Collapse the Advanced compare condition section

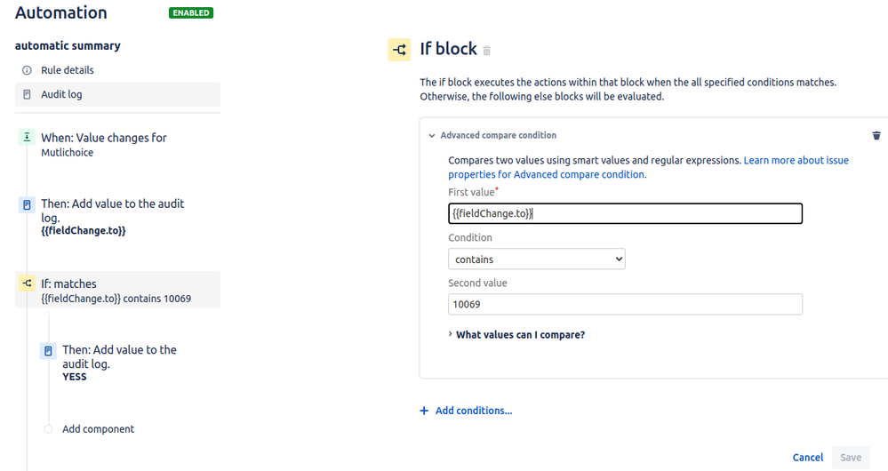pos(432,135)
